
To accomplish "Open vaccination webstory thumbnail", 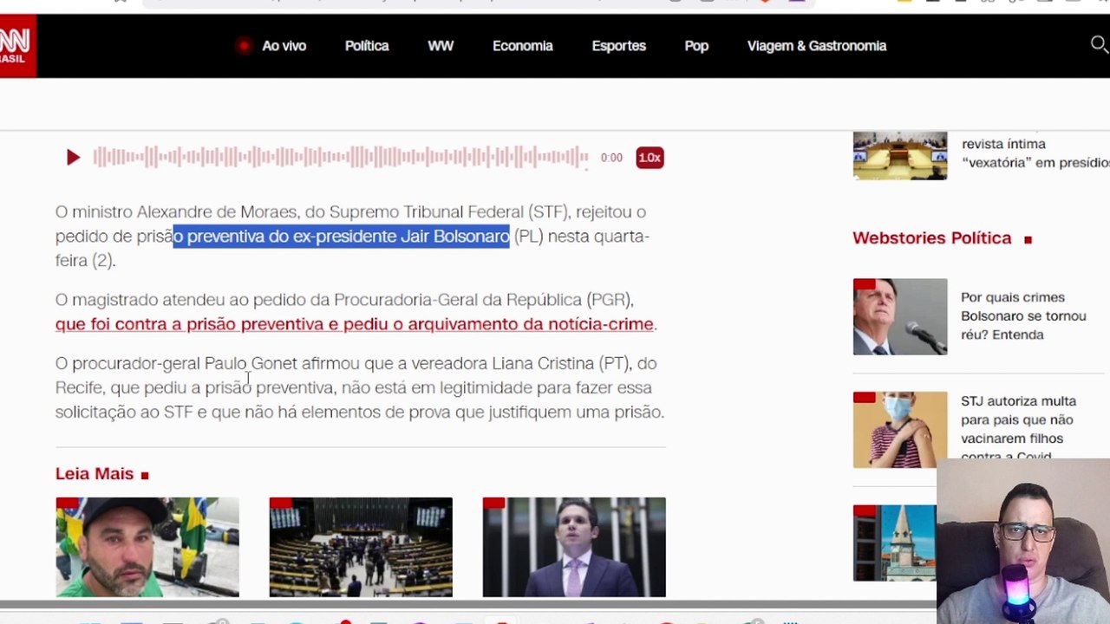I will tap(900, 430).
